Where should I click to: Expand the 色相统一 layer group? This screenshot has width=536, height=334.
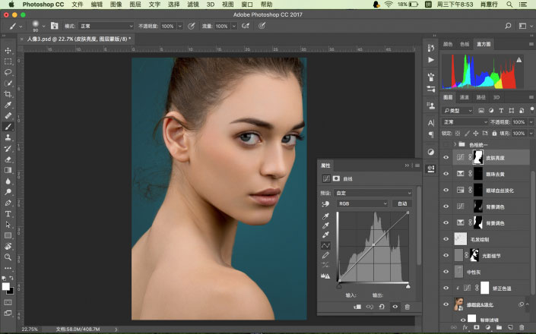(x=455, y=143)
